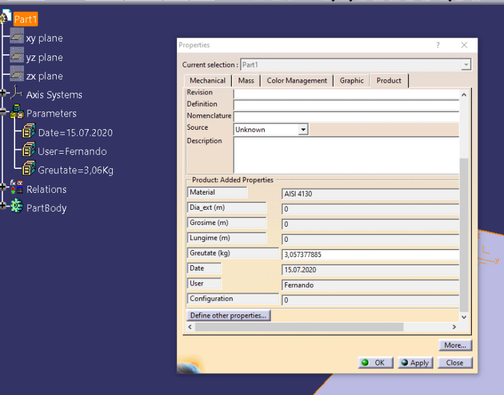Click the horizontal scrollbar thumb
The image size is (504, 395).
tap(299, 327)
